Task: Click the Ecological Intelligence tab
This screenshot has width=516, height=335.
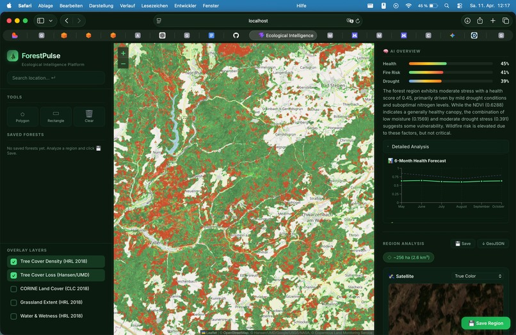Action: (x=284, y=36)
